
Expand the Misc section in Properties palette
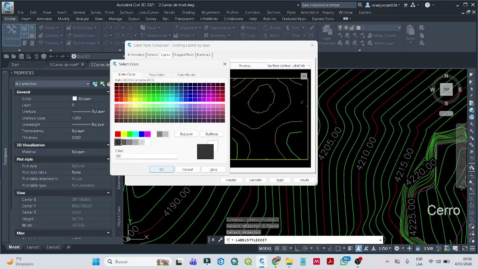click(108, 233)
